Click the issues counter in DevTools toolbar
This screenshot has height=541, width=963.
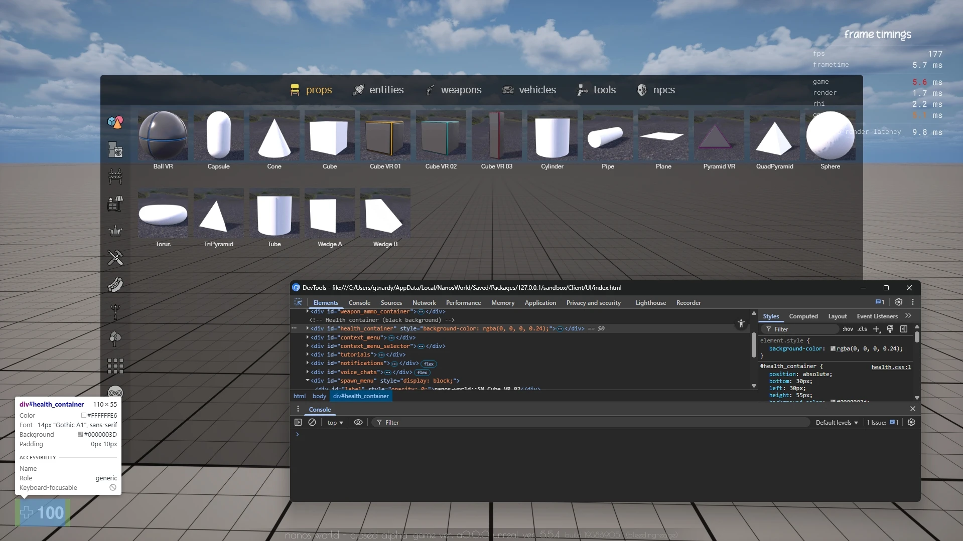click(880, 302)
